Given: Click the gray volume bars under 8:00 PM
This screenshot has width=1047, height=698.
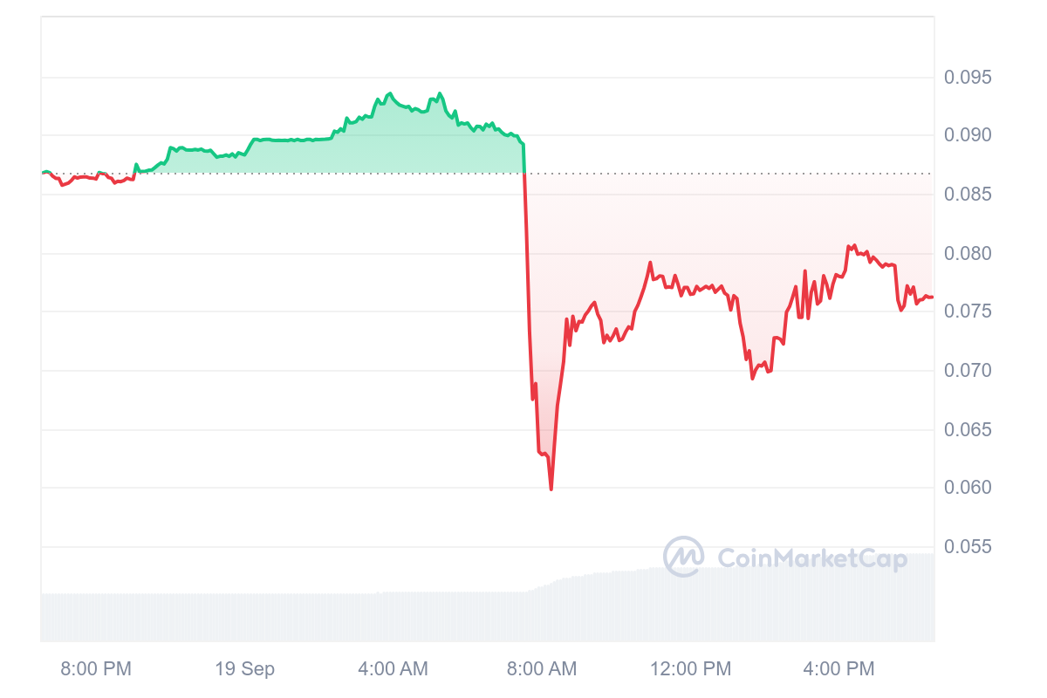Looking at the screenshot, I should click(96, 618).
